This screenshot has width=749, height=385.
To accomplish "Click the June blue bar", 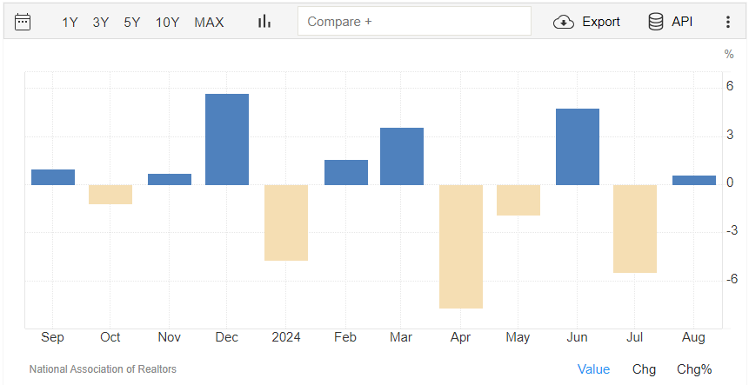I will 577,146.
